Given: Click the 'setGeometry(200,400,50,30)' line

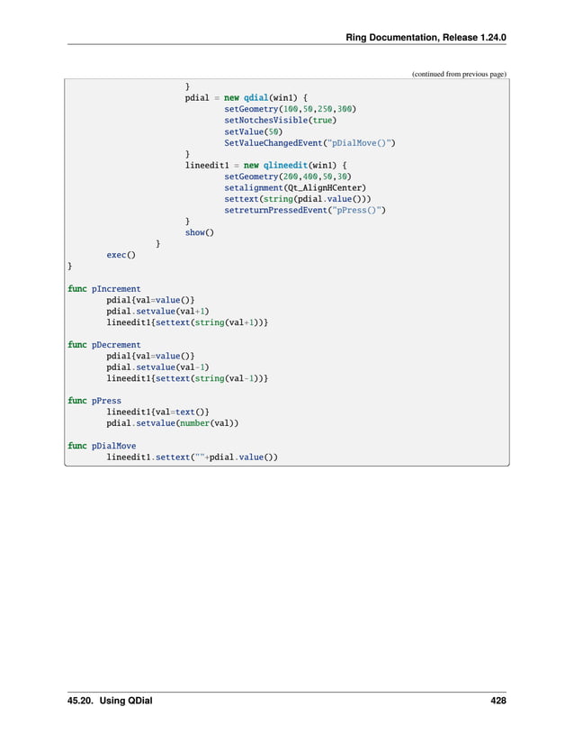Looking at the screenshot, I should click(288, 177).
